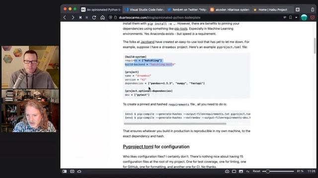Screen dimensions: 318x178
Task: Toggle Reader view in address bar
Action: pos(285,18)
